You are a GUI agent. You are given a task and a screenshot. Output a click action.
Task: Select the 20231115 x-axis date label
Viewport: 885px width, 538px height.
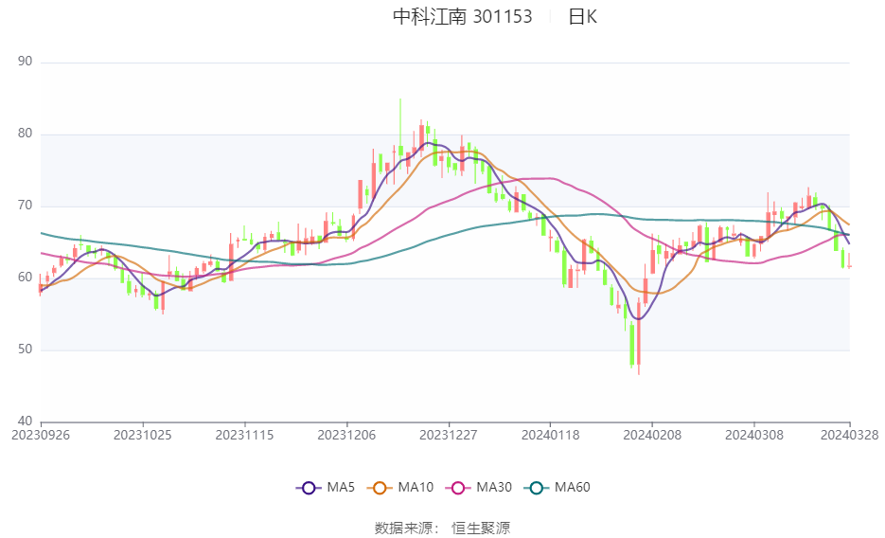(244, 435)
